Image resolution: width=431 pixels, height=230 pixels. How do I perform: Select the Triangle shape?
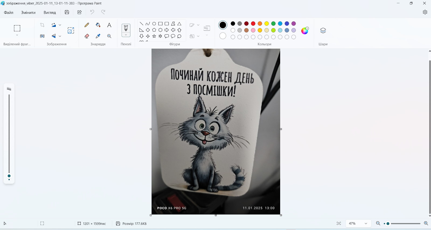pyautogui.click(x=179, y=24)
